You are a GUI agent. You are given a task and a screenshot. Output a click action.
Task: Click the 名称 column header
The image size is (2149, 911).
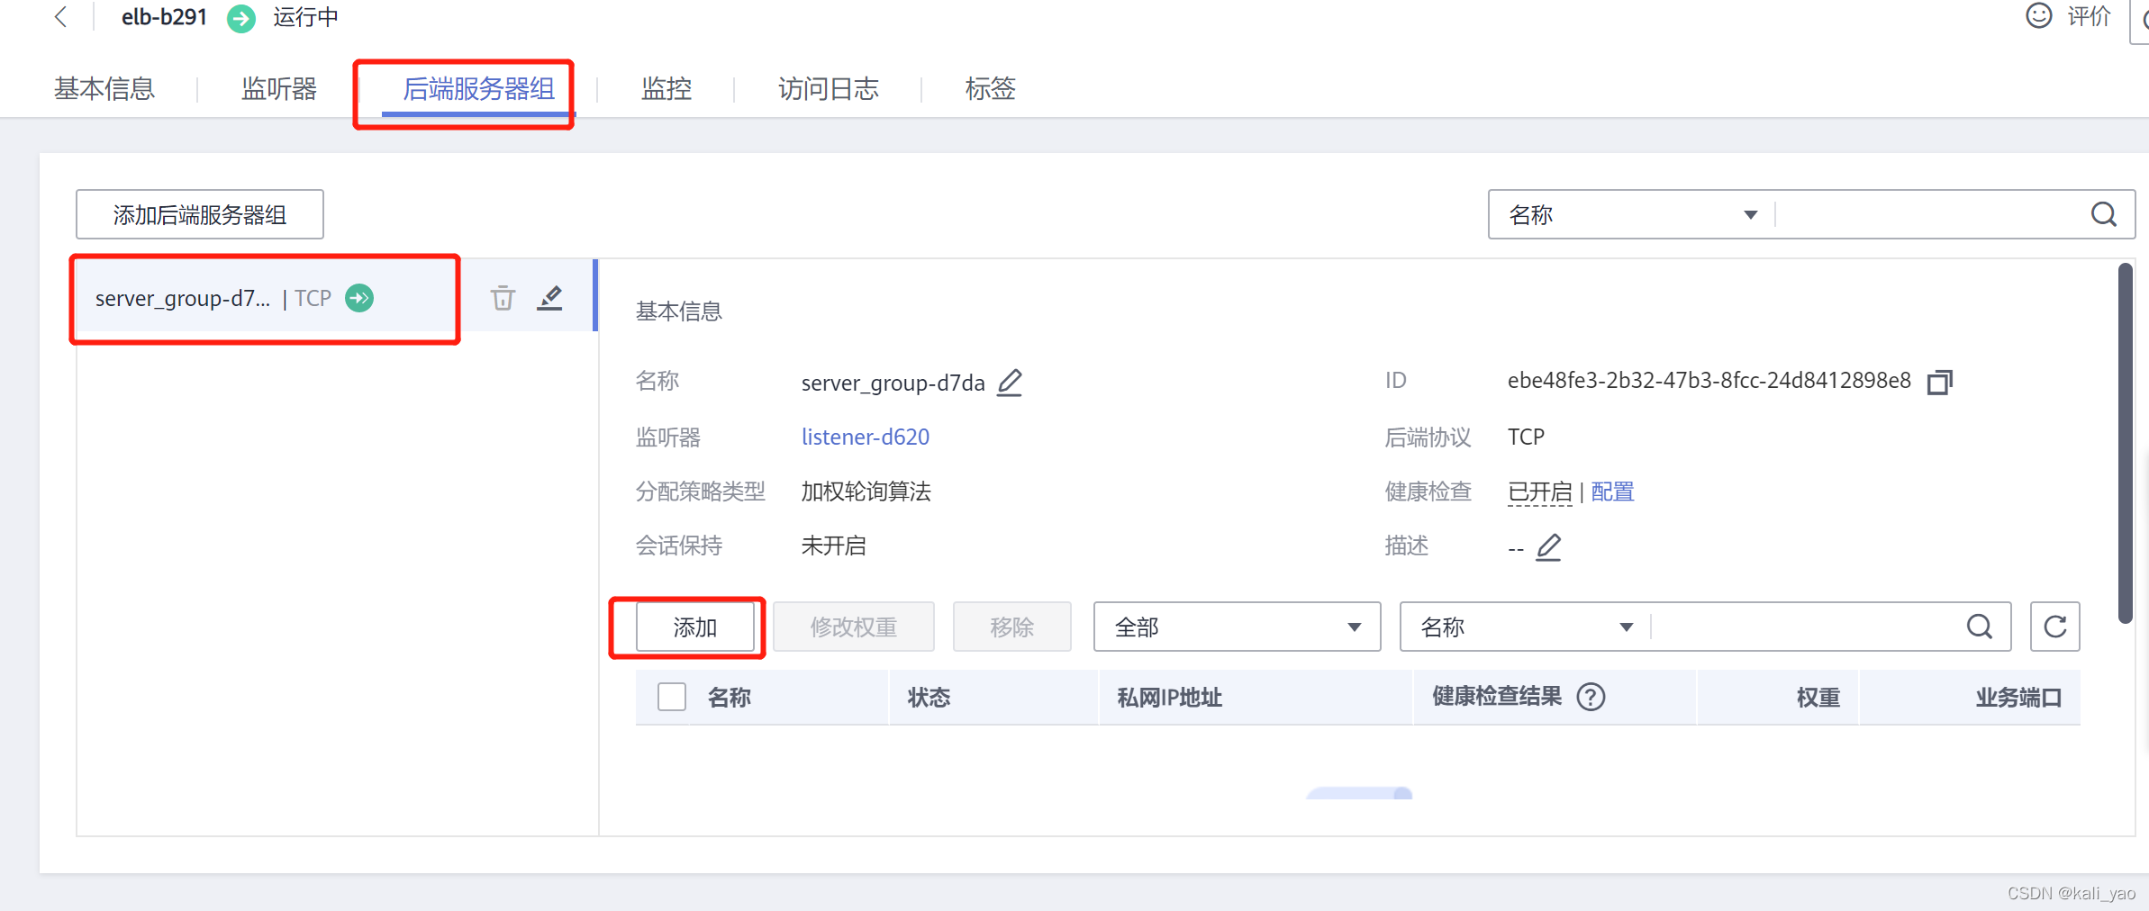point(730,698)
